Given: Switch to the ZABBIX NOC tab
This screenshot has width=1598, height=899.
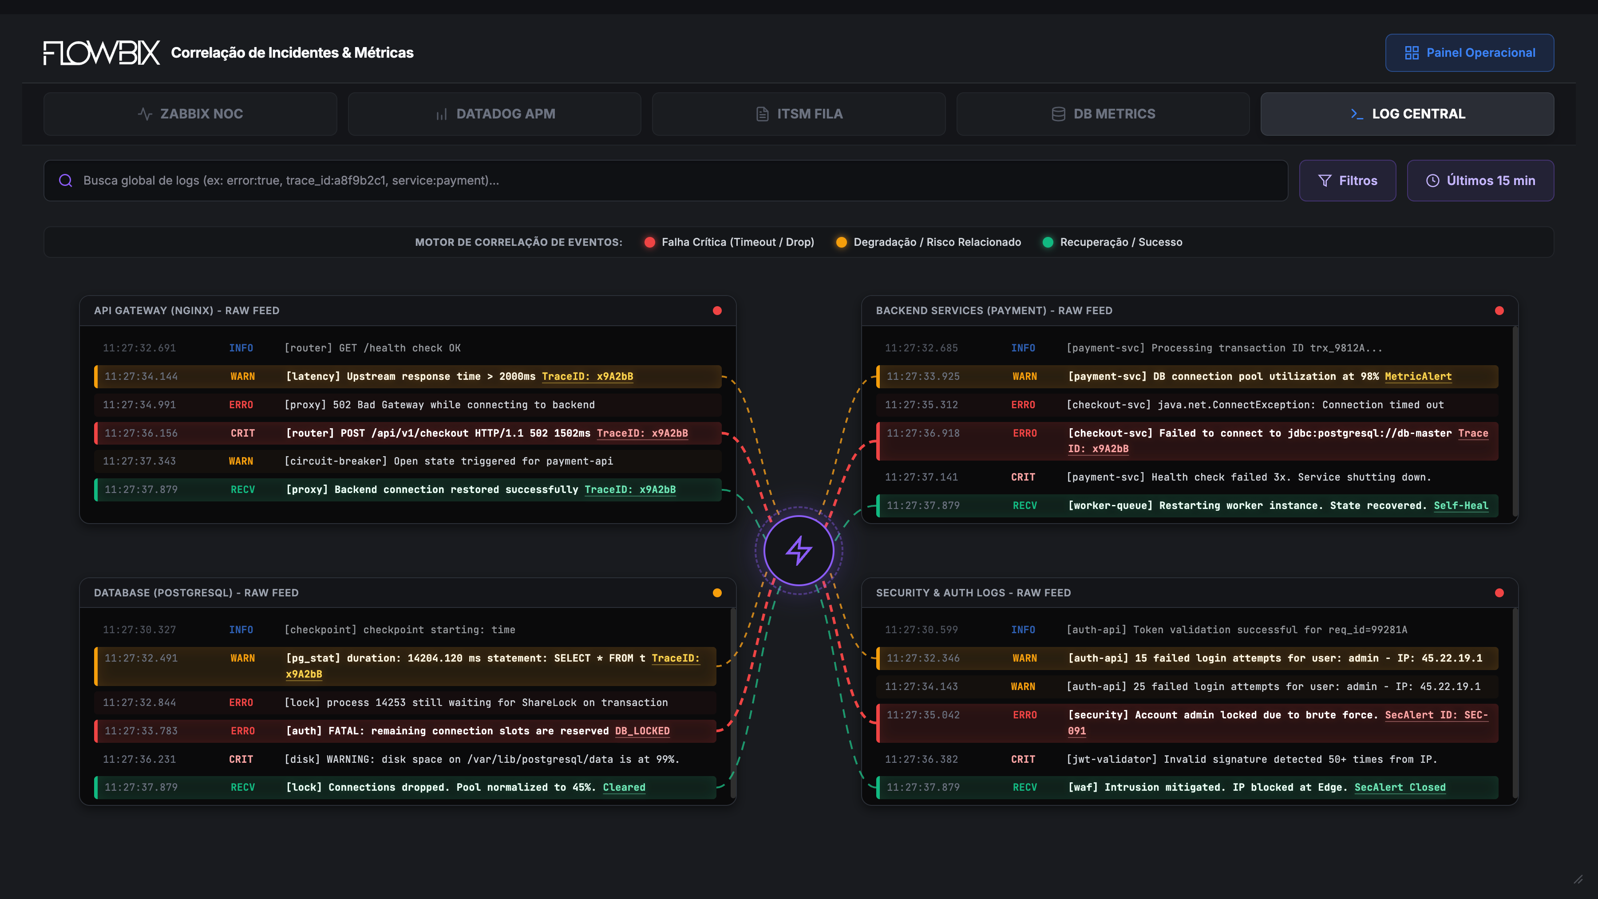Looking at the screenshot, I should (190, 114).
